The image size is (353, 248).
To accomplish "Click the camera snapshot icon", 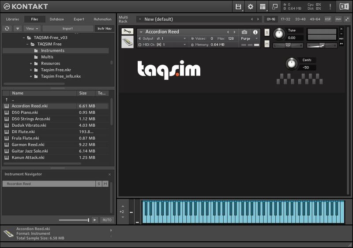I will click(x=244, y=32).
